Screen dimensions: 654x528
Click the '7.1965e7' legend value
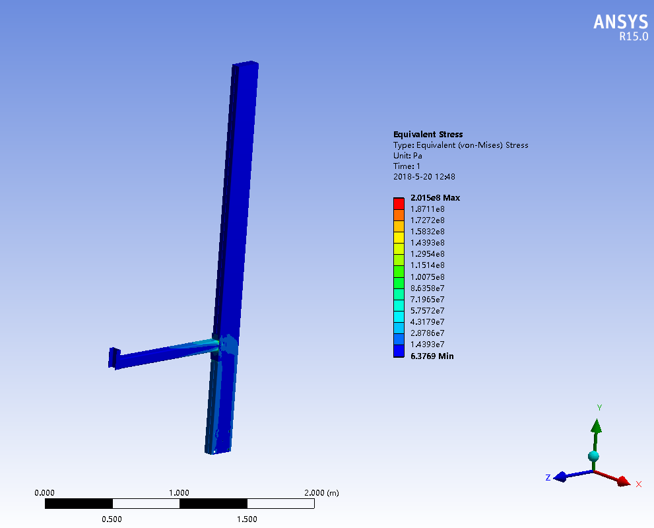tap(428, 300)
